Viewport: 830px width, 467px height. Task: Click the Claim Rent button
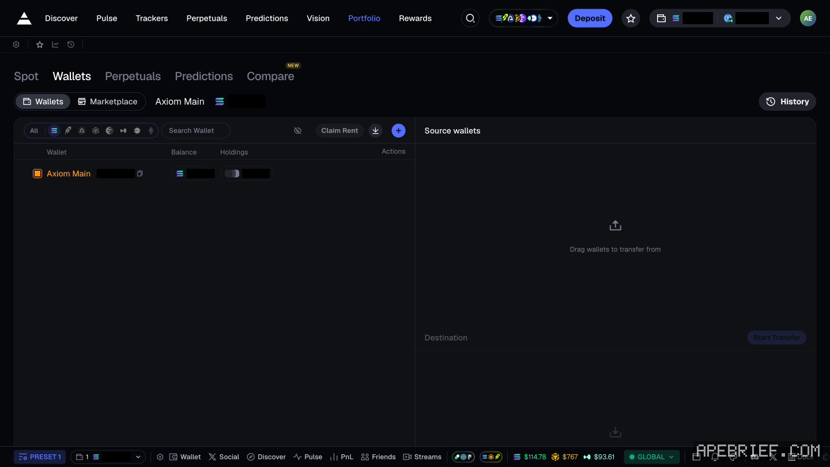pos(339,130)
